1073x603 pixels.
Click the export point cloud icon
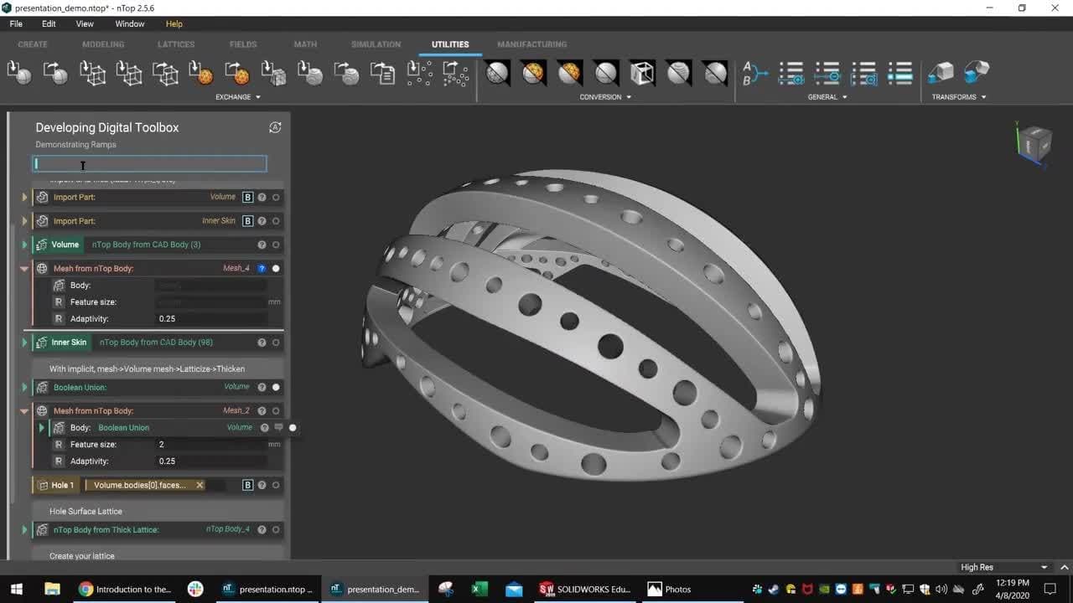pyautogui.click(x=455, y=73)
